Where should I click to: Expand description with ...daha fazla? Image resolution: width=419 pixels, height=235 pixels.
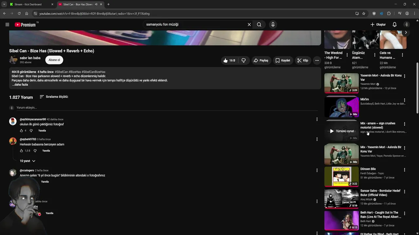[x=20, y=85]
